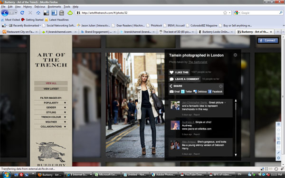Open the History menu
This screenshot has width=285, height=178.
[x=28, y=7]
